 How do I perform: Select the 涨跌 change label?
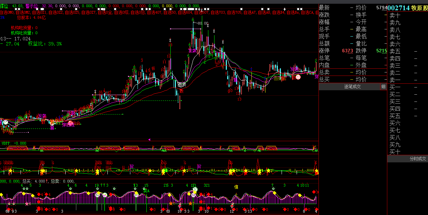(x=324, y=15)
